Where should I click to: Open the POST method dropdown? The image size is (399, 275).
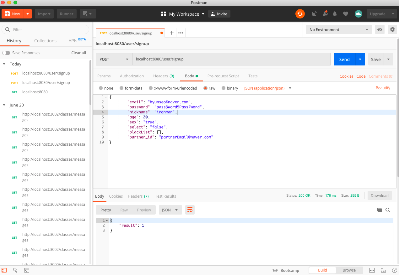(x=114, y=59)
